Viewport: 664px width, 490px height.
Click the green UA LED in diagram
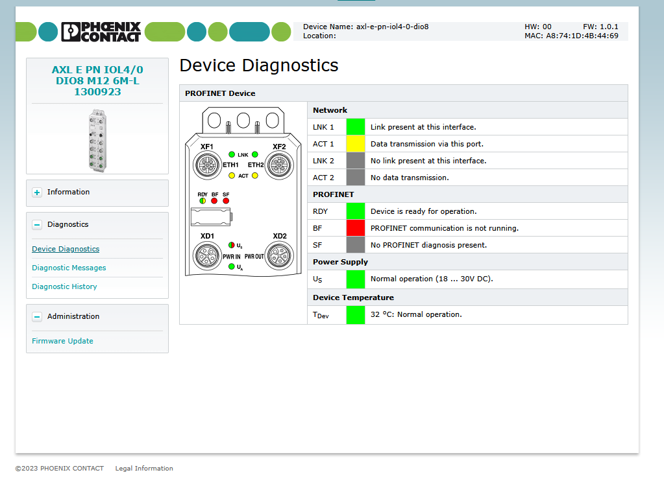pos(232,267)
